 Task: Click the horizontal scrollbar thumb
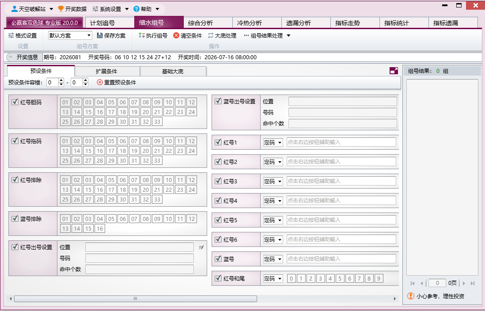point(136,299)
